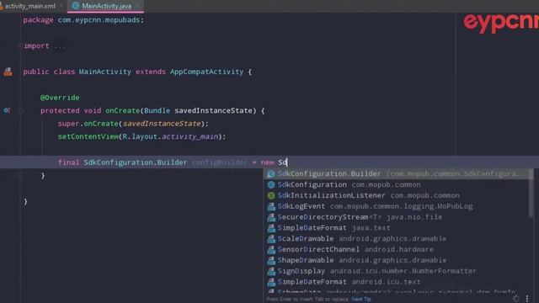Click MainActivity in the class declaration
This screenshot has height=303, width=539.
tap(104, 72)
